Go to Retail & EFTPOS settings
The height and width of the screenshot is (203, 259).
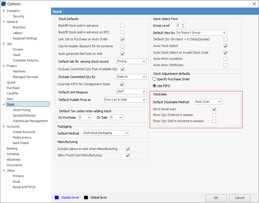coord(24,187)
